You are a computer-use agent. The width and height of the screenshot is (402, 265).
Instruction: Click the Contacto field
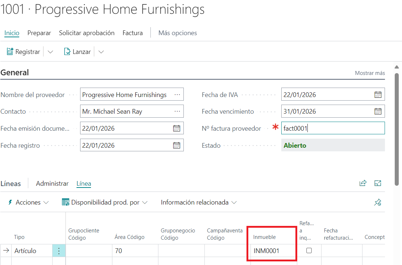(132, 111)
